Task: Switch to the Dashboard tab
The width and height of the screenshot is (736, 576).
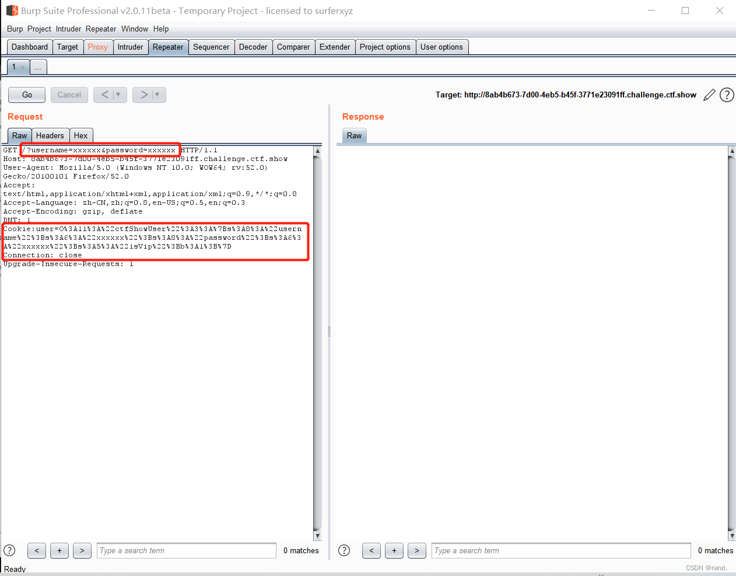Action: click(30, 47)
